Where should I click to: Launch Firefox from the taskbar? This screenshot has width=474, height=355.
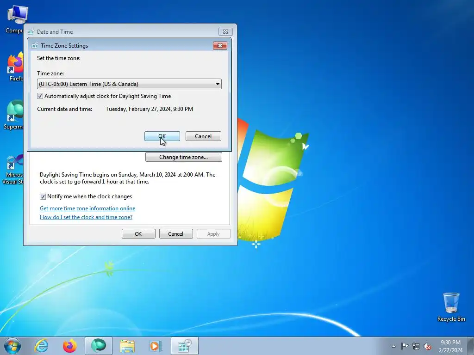pyautogui.click(x=69, y=346)
